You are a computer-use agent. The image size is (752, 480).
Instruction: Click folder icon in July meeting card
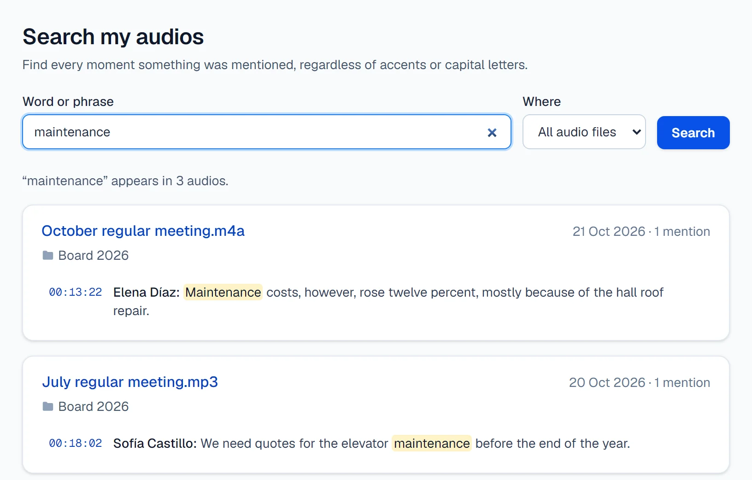coord(48,406)
